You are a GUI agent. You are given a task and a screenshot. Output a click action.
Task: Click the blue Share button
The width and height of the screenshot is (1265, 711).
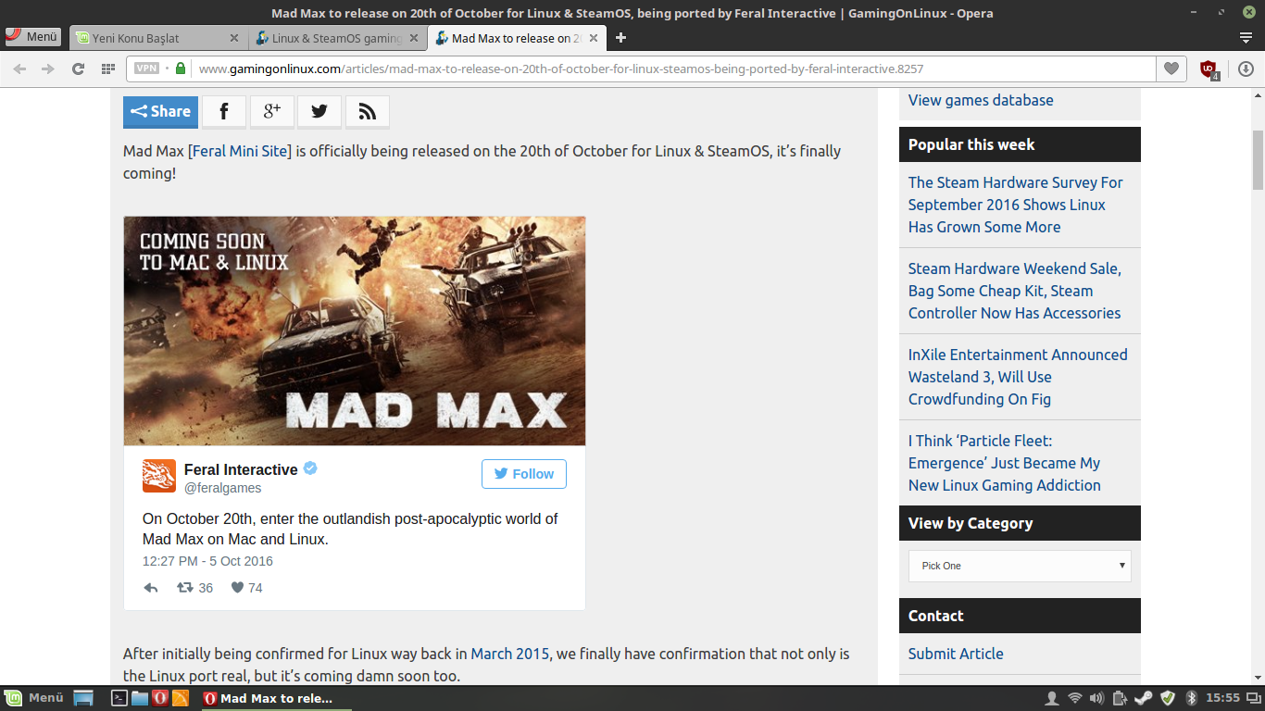click(160, 111)
